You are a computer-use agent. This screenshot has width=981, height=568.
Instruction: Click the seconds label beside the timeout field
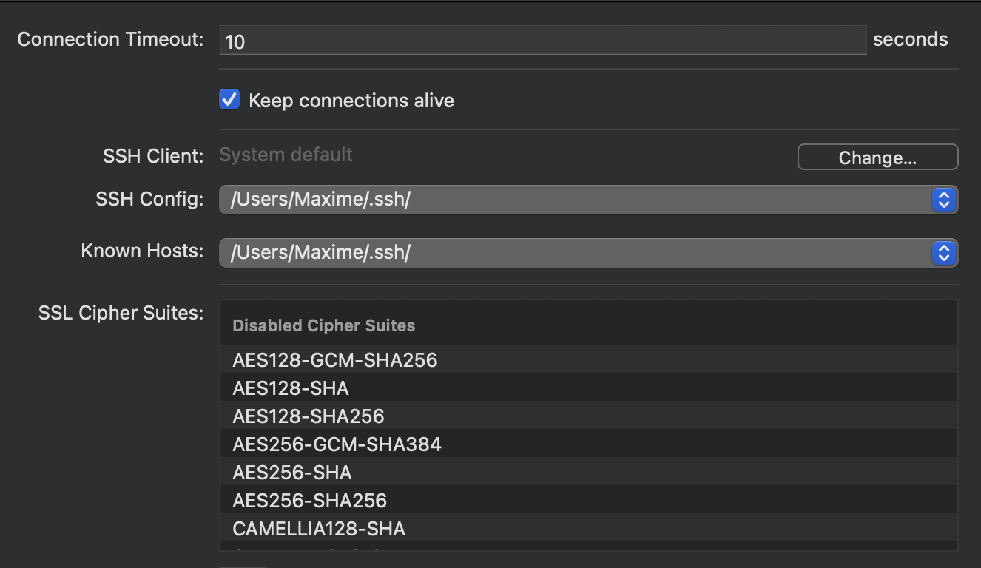click(x=911, y=39)
